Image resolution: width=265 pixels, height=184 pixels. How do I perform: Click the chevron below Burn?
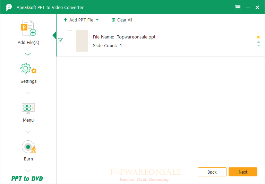[28, 170]
